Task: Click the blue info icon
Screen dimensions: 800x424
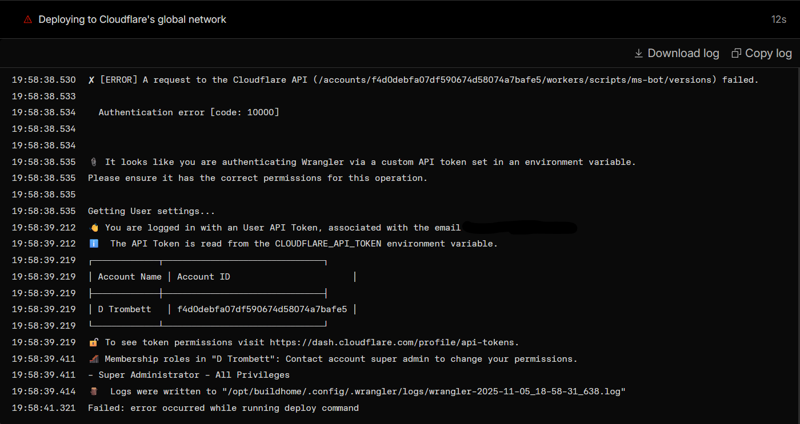Action: coord(94,244)
